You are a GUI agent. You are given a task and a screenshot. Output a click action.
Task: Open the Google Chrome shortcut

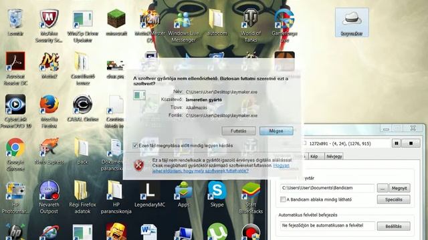pos(15,155)
